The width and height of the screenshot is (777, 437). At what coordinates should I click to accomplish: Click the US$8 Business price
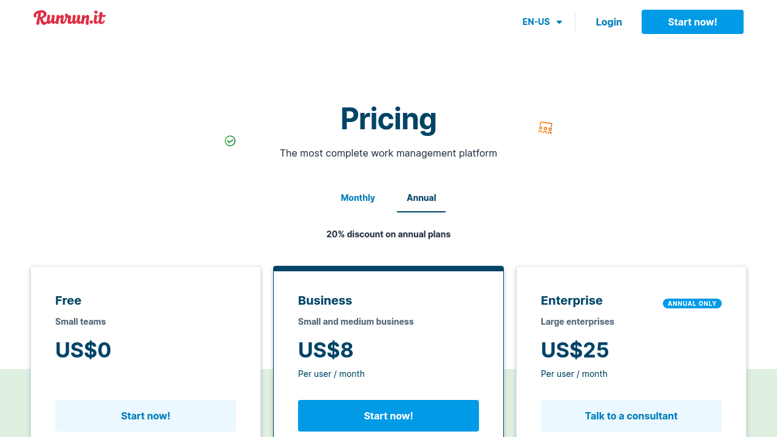(x=325, y=350)
